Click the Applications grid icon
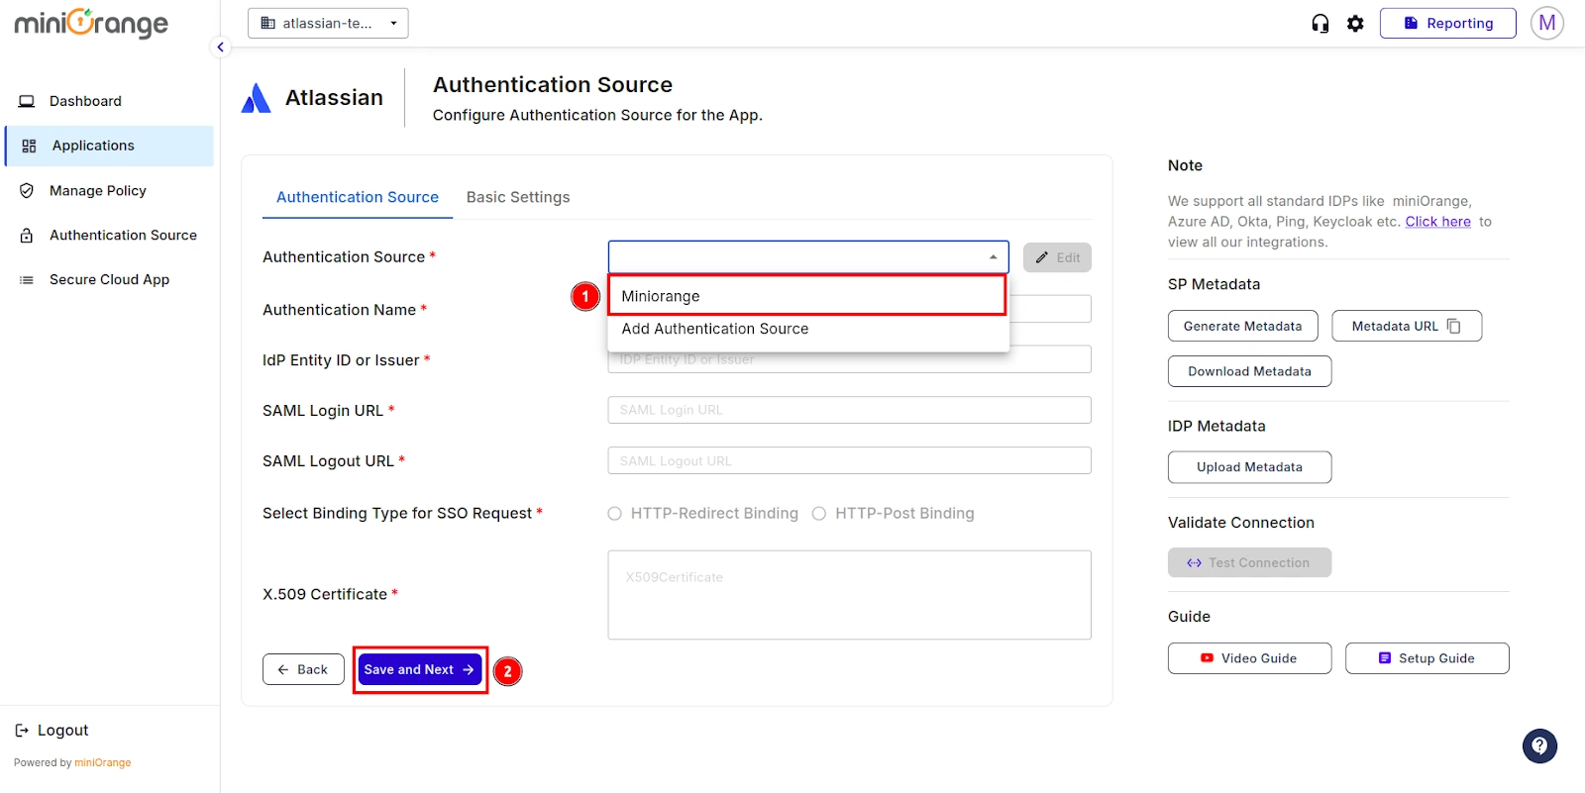Viewport: 1585px width, 793px height. (29, 146)
